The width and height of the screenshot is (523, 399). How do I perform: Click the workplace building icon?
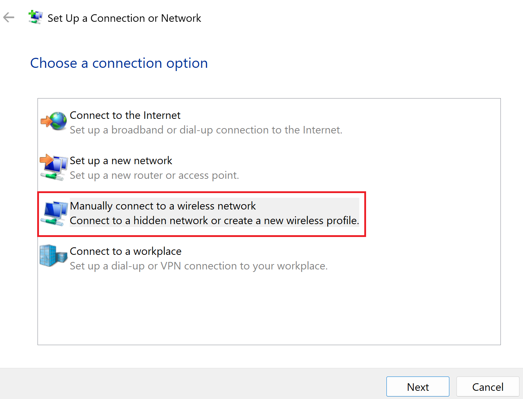tap(54, 256)
